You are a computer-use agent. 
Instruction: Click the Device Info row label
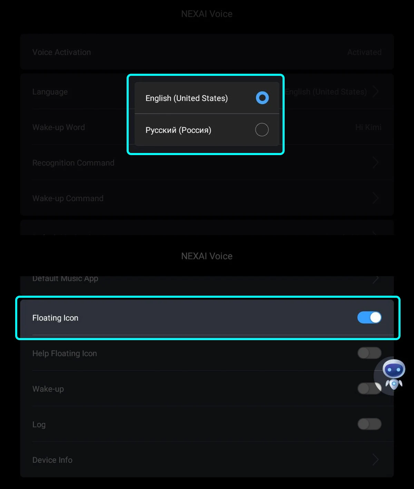tap(52, 460)
